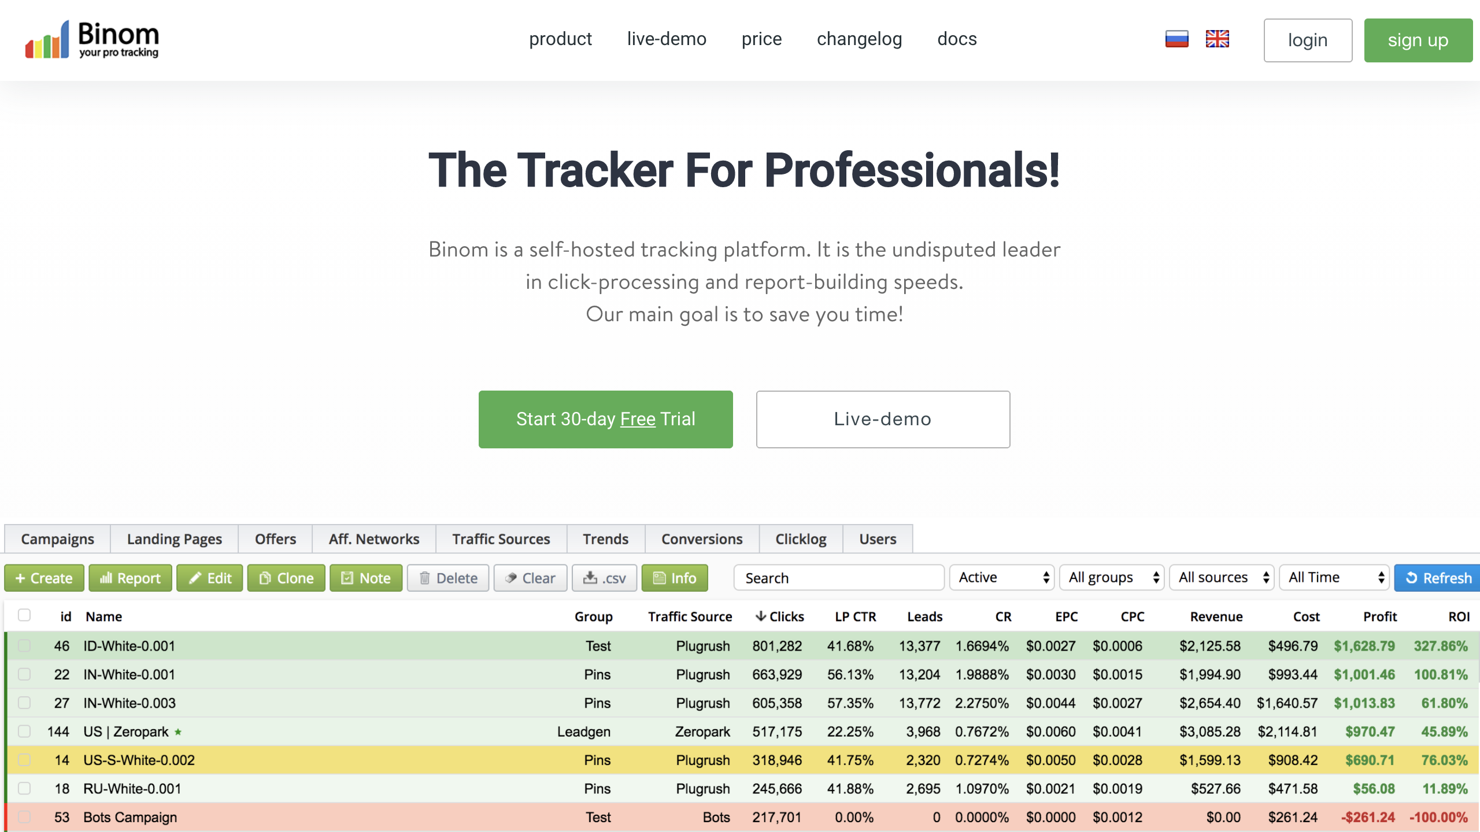Export with the .csv button

604,578
